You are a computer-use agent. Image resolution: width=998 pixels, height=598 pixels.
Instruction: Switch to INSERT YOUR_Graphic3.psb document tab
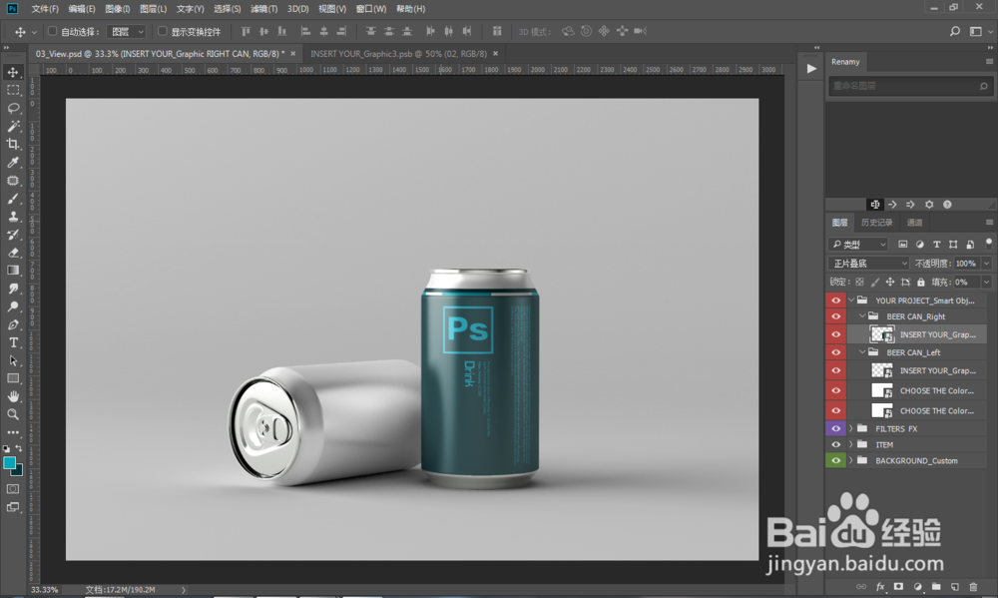(398, 54)
